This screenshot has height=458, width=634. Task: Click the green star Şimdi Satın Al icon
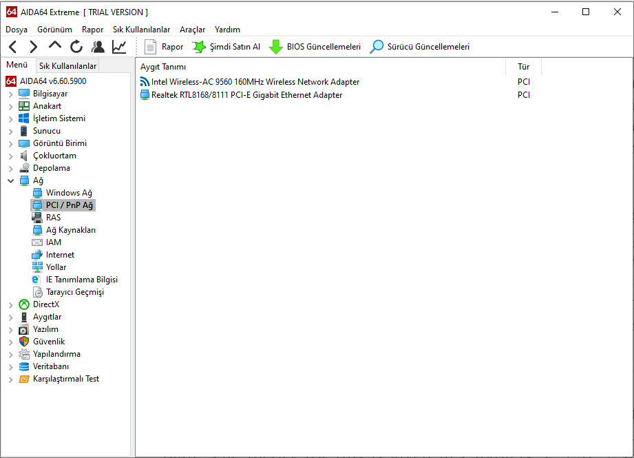198,47
